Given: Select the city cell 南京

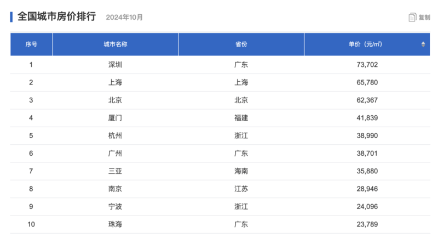Looking at the screenshot, I should coord(115,189).
